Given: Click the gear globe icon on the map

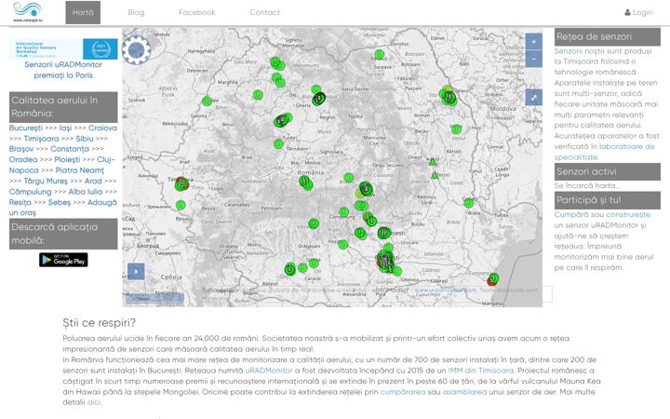Looking at the screenshot, I should click(136, 50).
